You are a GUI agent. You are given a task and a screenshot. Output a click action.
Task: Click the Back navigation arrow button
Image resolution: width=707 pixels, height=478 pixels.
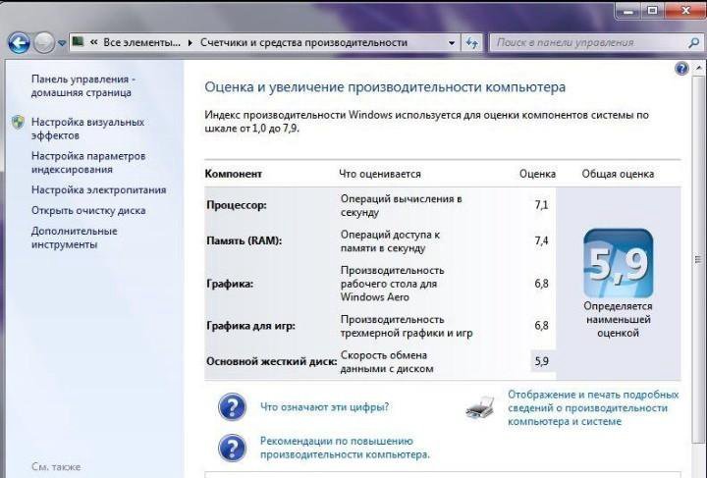tap(18, 43)
